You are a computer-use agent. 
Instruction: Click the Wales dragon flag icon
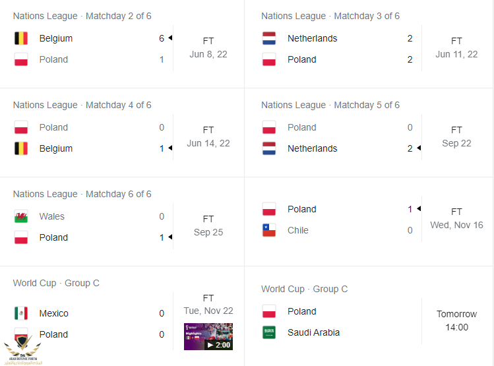(x=21, y=216)
